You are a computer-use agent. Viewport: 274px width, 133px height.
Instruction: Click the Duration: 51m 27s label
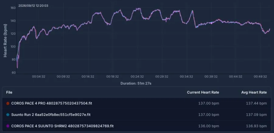tap(136, 83)
